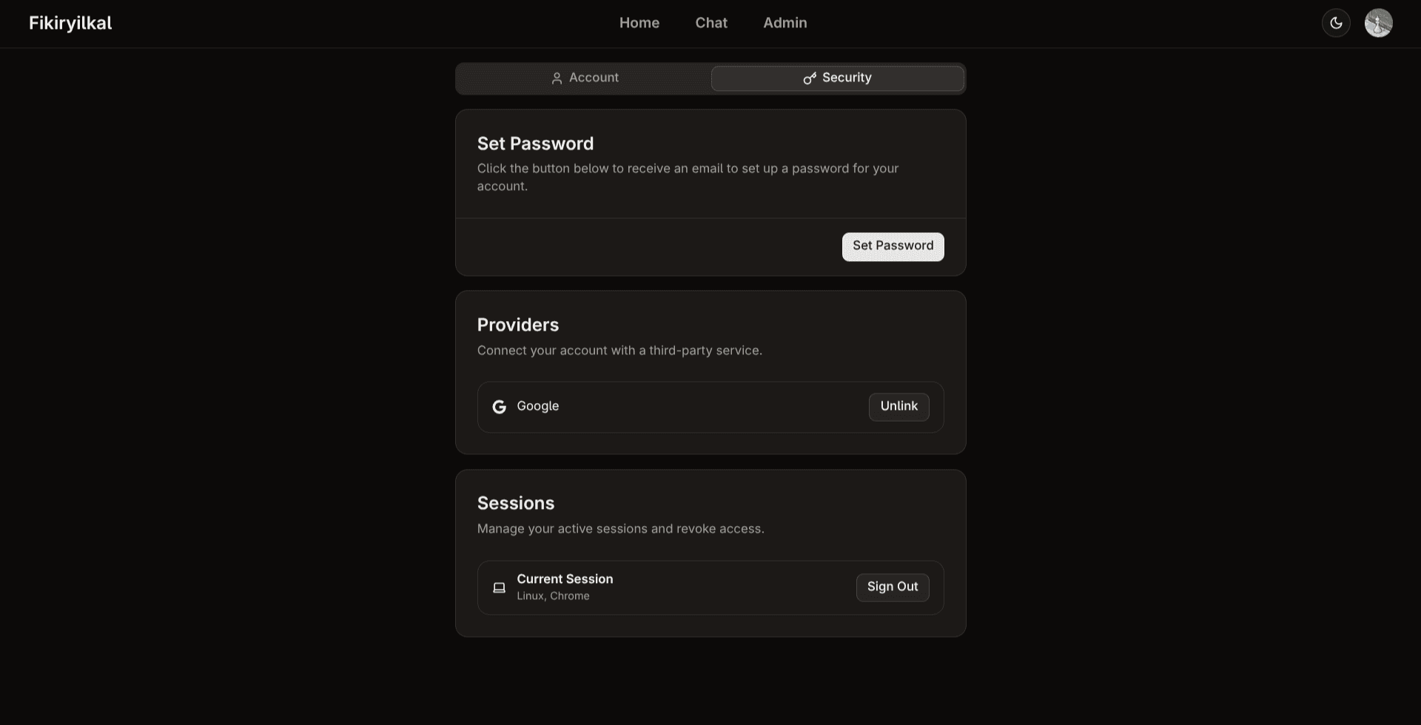Sign out of the current session
The width and height of the screenshot is (1421, 725).
[892, 587]
